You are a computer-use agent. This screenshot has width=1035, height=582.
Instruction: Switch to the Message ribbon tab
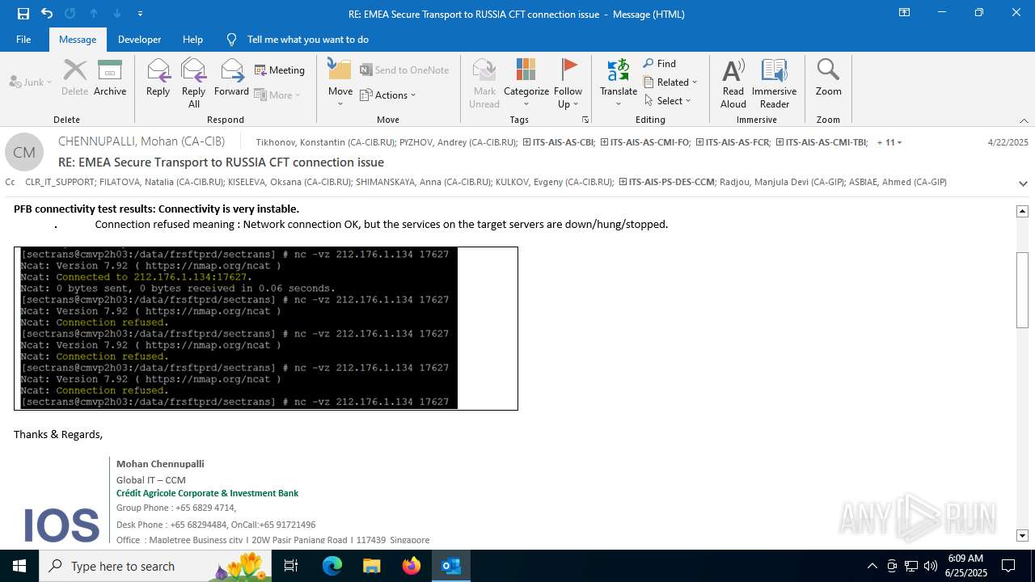pos(78,40)
